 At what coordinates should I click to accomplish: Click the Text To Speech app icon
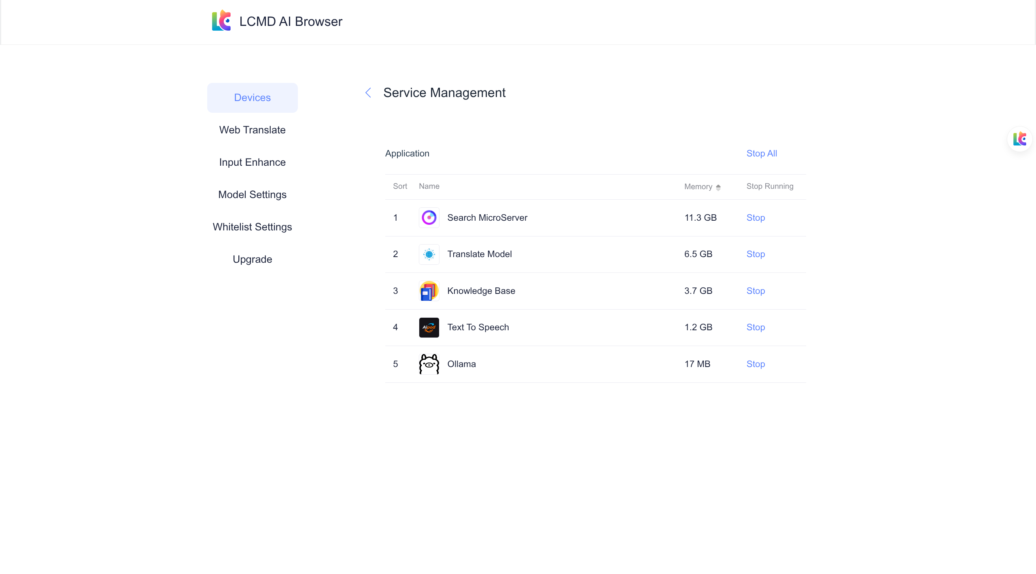pos(429,327)
